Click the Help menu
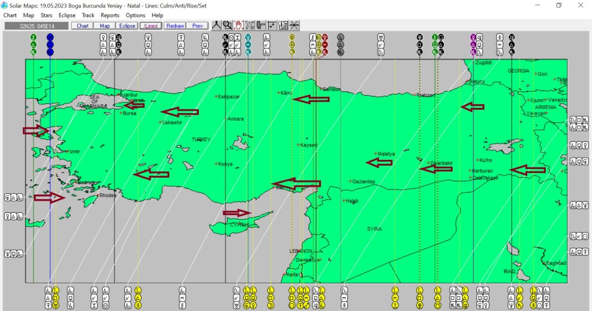The width and height of the screenshot is (592, 311). tap(157, 16)
